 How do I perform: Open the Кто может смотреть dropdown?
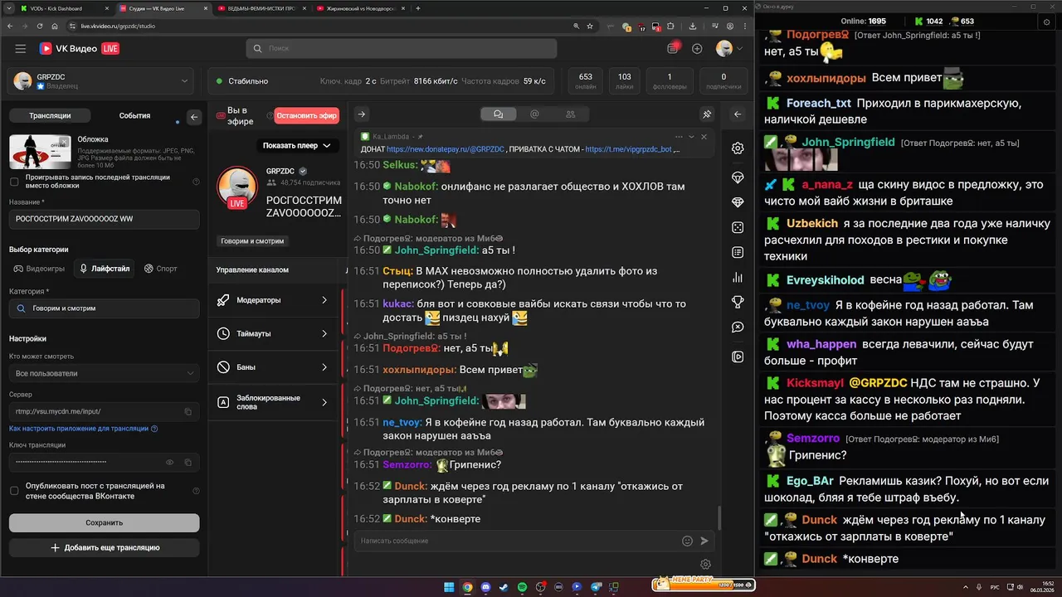[104, 373]
